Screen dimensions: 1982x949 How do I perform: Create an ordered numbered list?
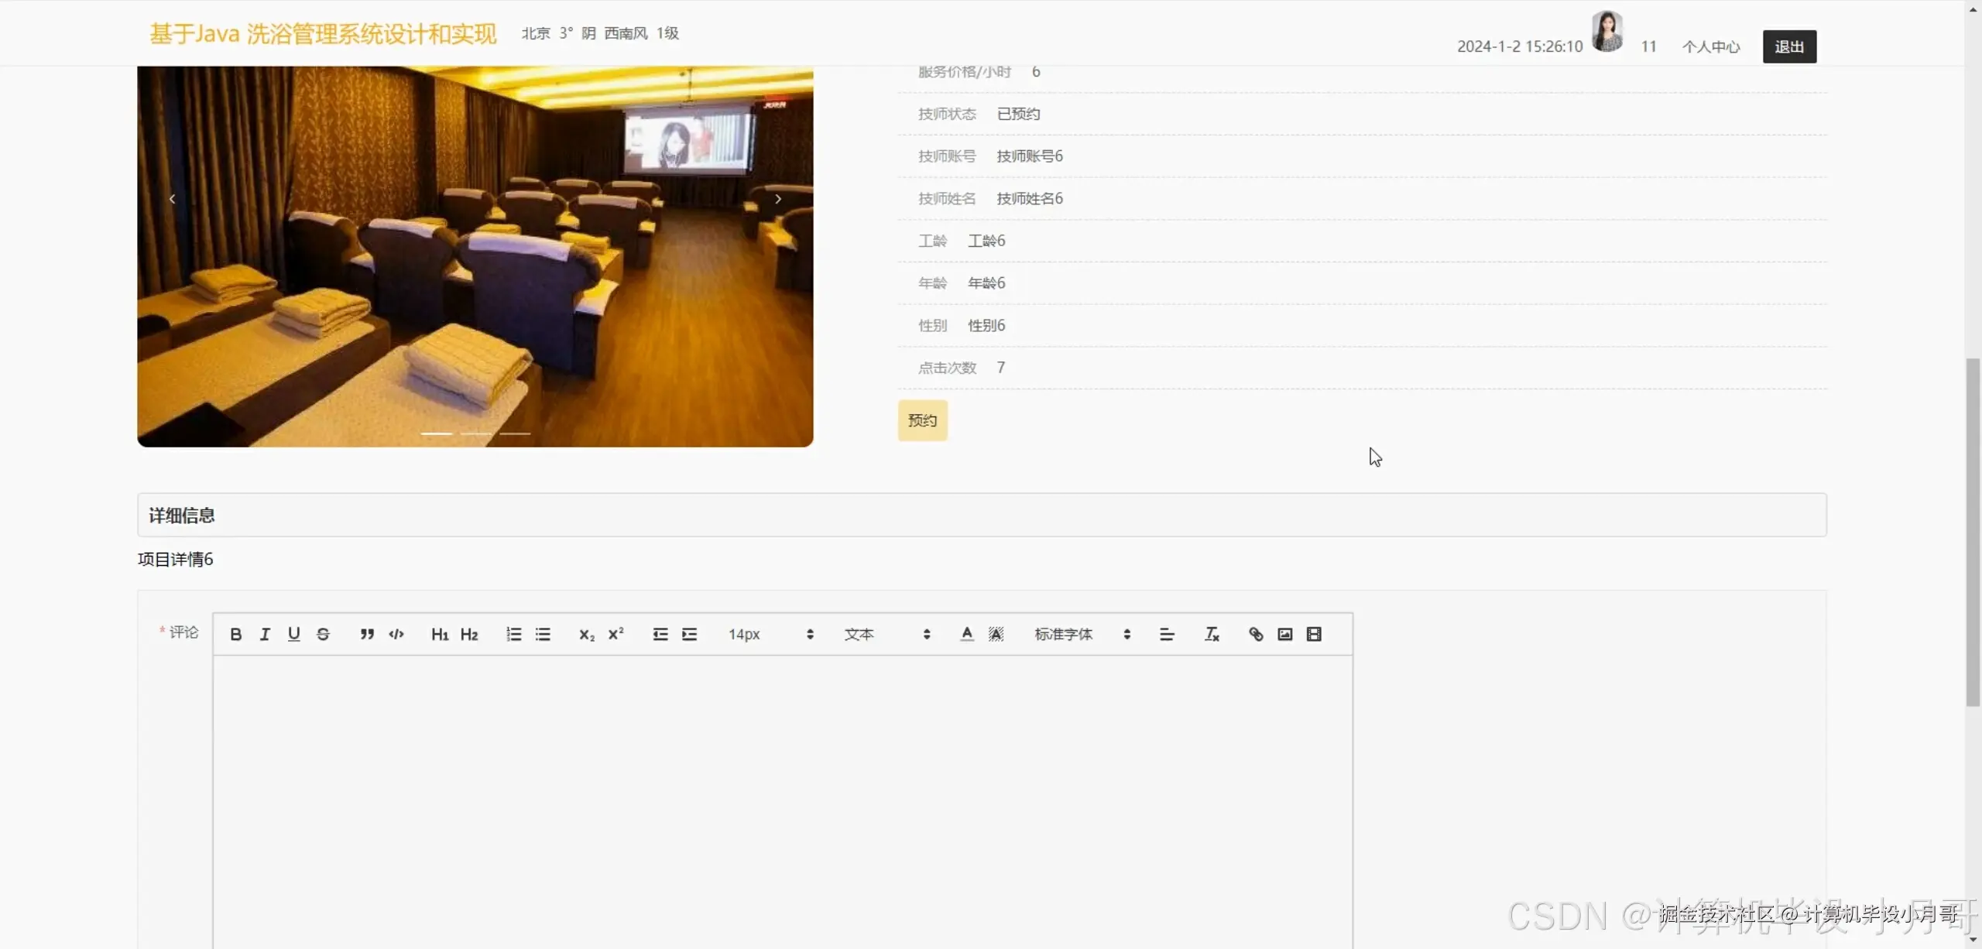[513, 634]
